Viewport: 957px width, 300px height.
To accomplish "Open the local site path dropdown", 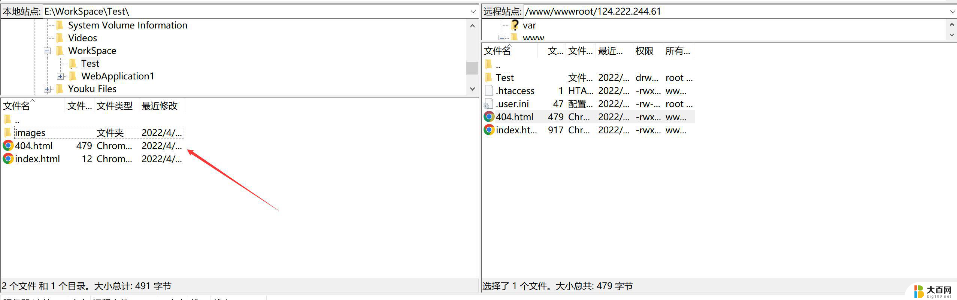I will point(473,12).
